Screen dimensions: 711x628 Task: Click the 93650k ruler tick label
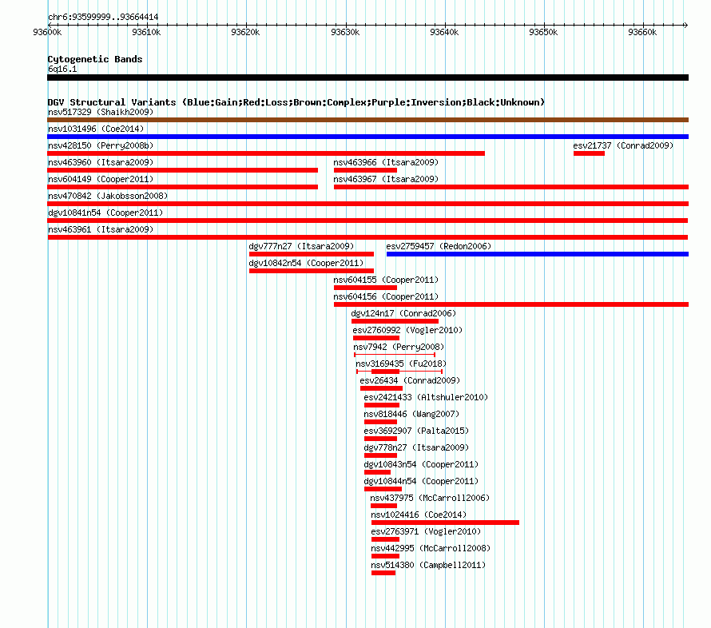point(543,32)
